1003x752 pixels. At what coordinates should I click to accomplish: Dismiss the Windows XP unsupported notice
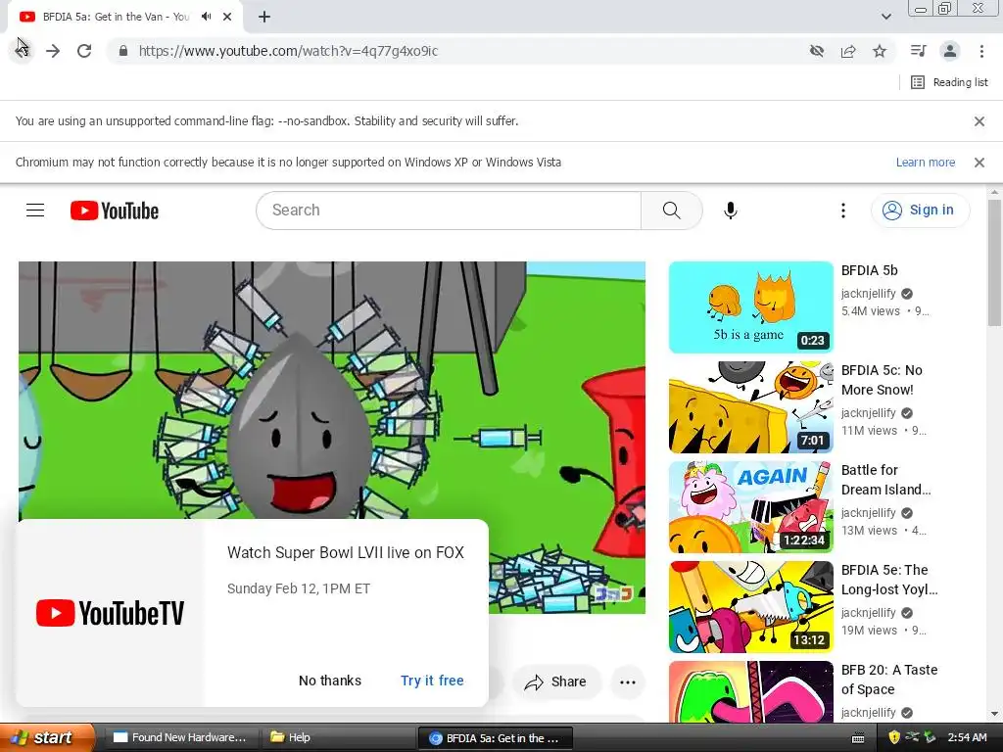point(979,163)
